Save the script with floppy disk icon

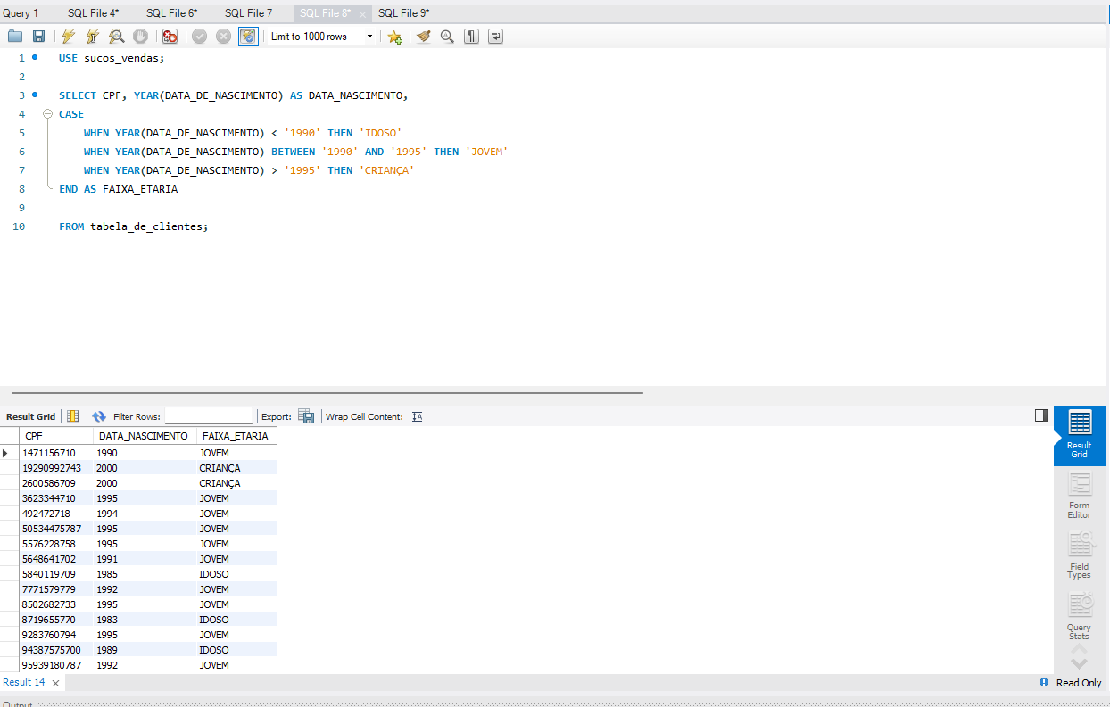click(38, 37)
